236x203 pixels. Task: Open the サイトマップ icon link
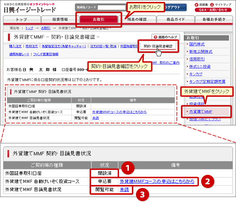tap(221, 5)
